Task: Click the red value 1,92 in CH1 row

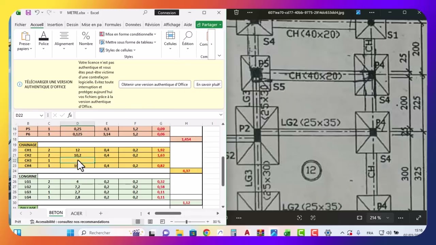Action: coord(161,150)
